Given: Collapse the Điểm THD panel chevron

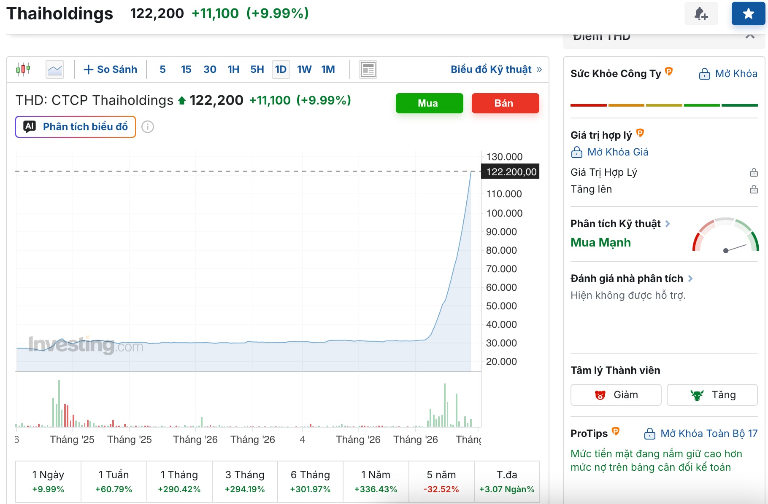Looking at the screenshot, I should (x=750, y=37).
